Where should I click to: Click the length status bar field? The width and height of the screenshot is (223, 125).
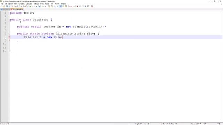[139, 124]
